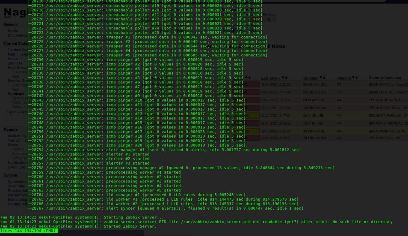
Task: Open Comments under System in Nagios
Action: pyautogui.click(x=17, y=182)
